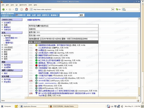144x108 pixels.
Task: Click the page vertical scrollbar down arrow
Action: point(139,96)
